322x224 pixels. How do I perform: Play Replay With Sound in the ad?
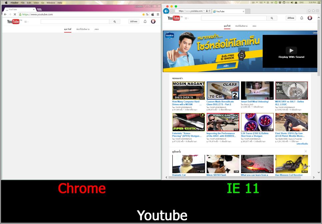coord(291,51)
